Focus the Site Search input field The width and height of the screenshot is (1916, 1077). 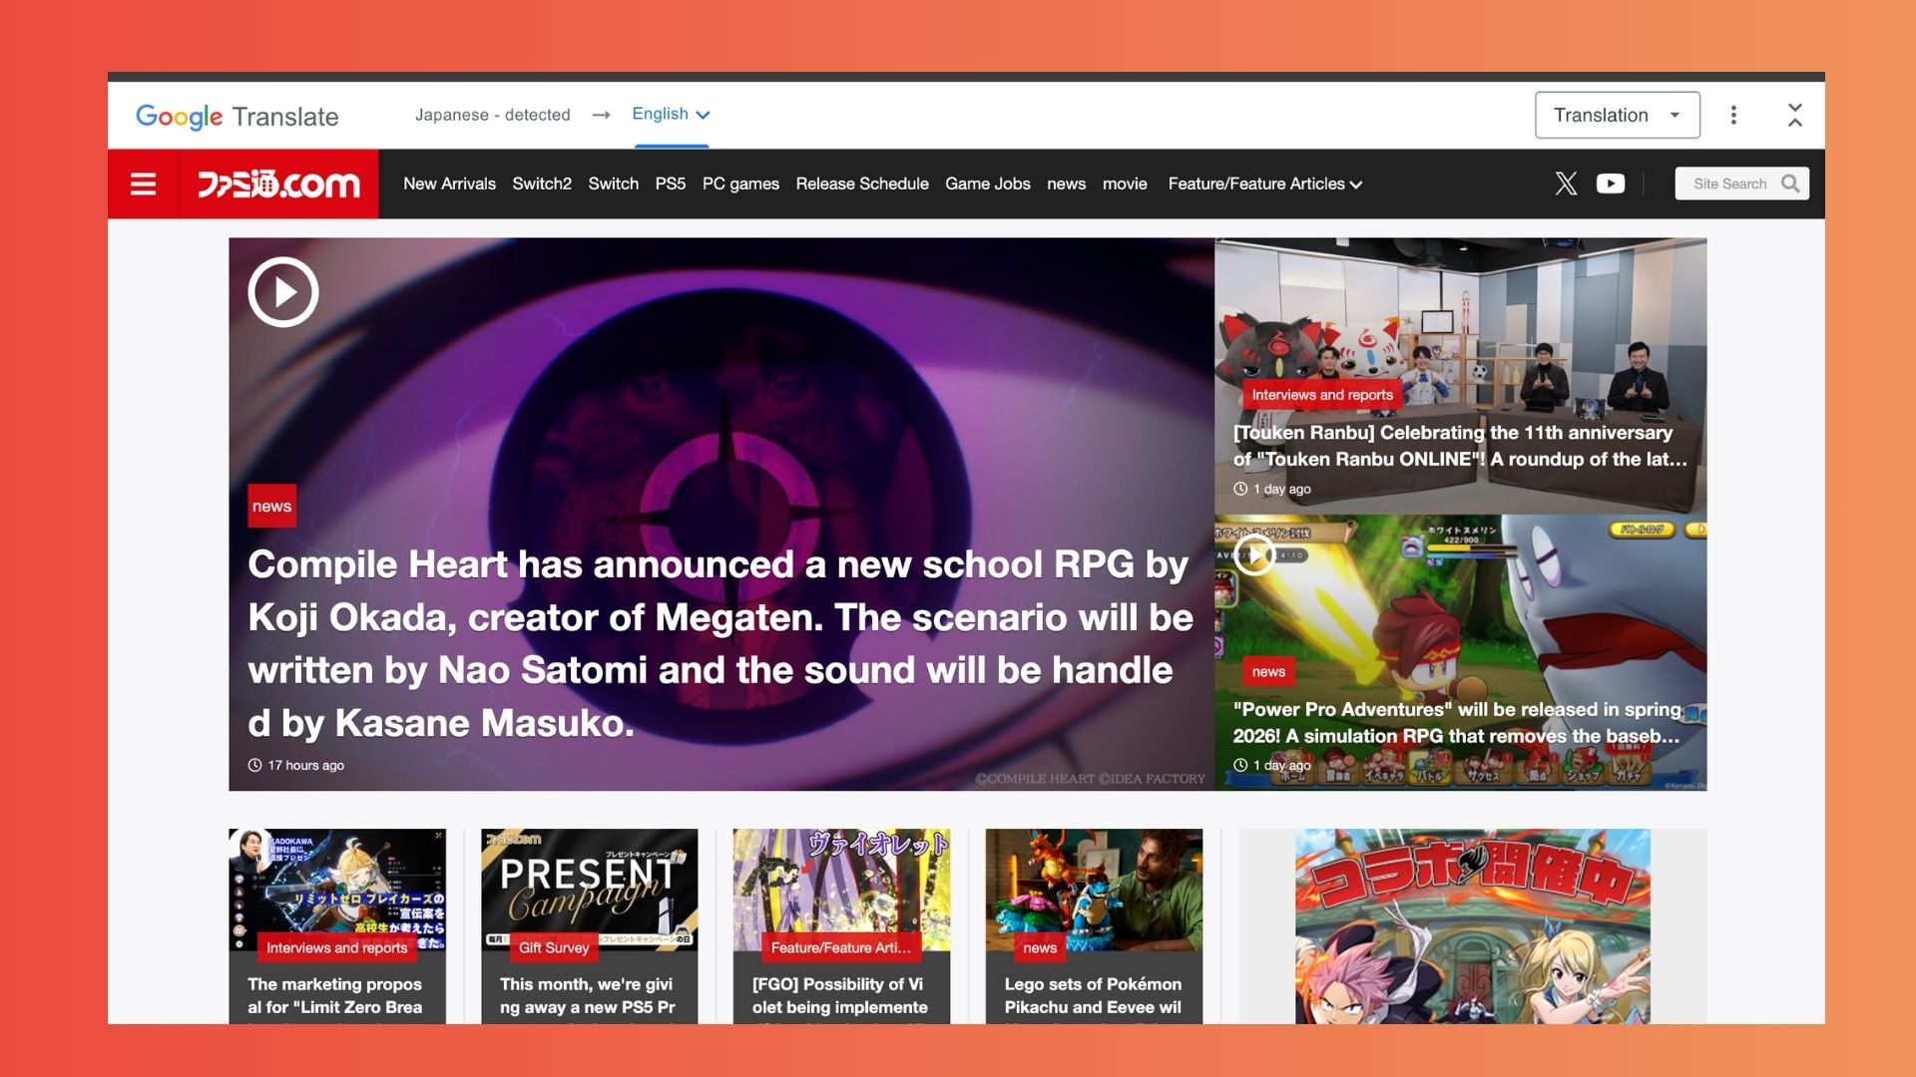(1728, 183)
